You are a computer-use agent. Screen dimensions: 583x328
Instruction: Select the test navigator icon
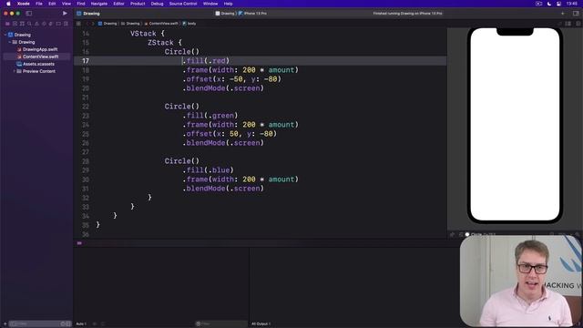click(44, 24)
